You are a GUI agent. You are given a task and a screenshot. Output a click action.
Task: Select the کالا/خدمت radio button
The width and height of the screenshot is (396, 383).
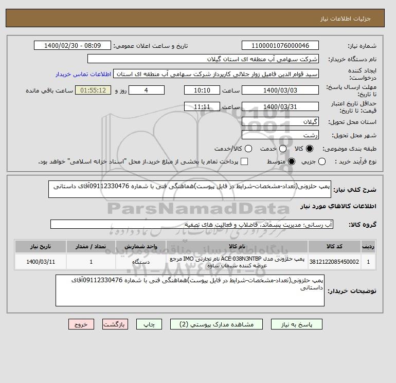coord(248,149)
